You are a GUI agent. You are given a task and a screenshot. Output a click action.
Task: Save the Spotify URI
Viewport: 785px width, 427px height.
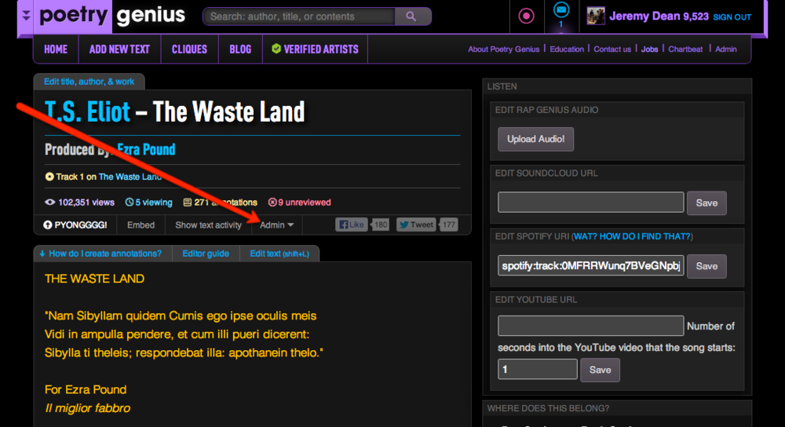click(706, 266)
